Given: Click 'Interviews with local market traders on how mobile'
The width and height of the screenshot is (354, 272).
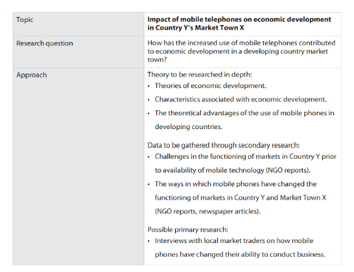Looking at the screenshot, I should 234,241.
